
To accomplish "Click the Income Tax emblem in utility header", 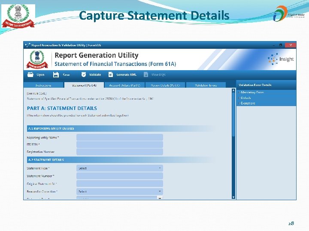I will click(x=37, y=59).
